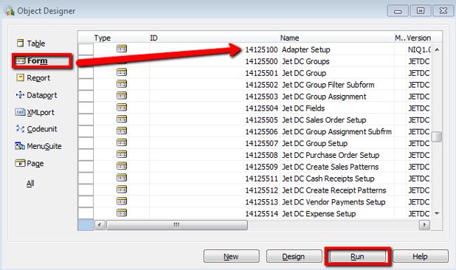Select 'Jet DC Cash Receipts Setup' name

point(328,179)
